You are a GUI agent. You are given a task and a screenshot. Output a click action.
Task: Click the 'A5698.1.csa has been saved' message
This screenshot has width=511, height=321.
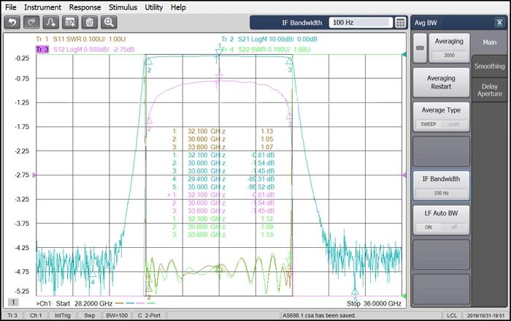pos(319,315)
